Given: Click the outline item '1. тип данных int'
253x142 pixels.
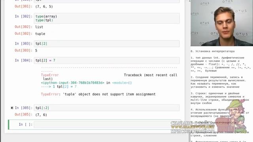Looking at the screenshot, I should point(221,64).
